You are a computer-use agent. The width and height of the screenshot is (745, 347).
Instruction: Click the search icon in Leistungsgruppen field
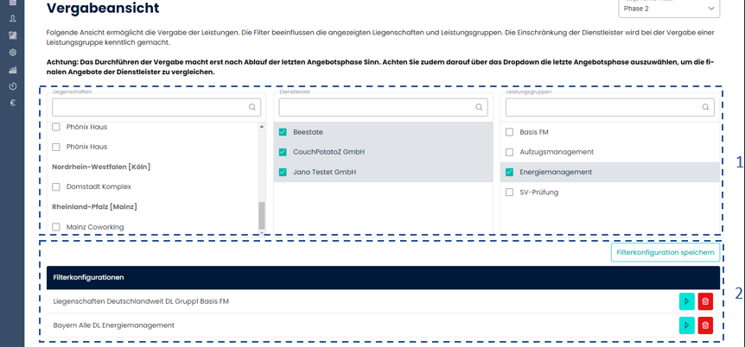click(x=706, y=108)
